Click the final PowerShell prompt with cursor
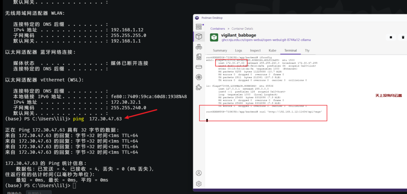 (41, 186)
